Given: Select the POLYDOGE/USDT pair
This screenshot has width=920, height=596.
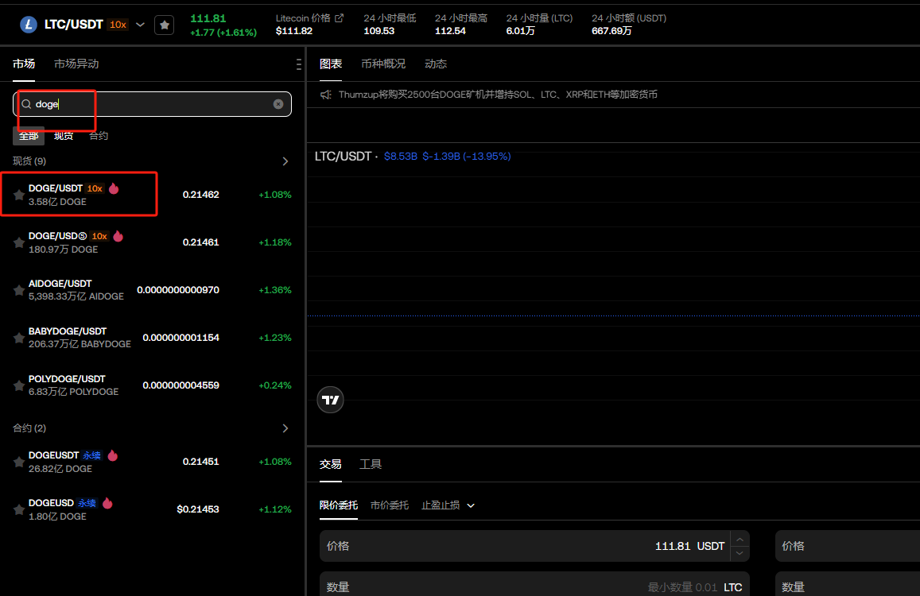Looking at the screenshot, I should click(152, 385).
